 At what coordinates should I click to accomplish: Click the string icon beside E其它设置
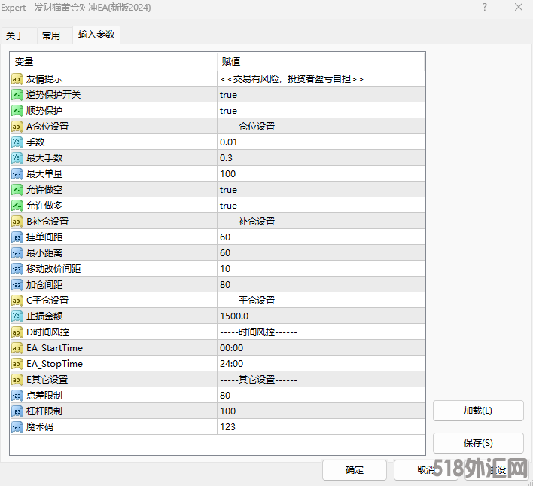coord(17,380)
